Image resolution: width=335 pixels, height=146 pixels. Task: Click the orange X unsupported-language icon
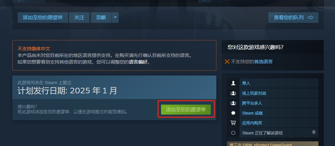227,62
